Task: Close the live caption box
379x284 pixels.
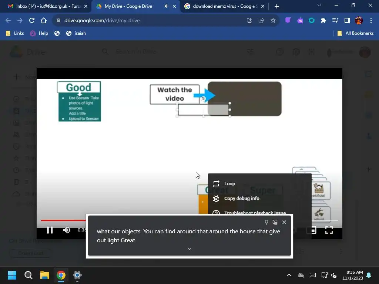Action: point(284,222)
